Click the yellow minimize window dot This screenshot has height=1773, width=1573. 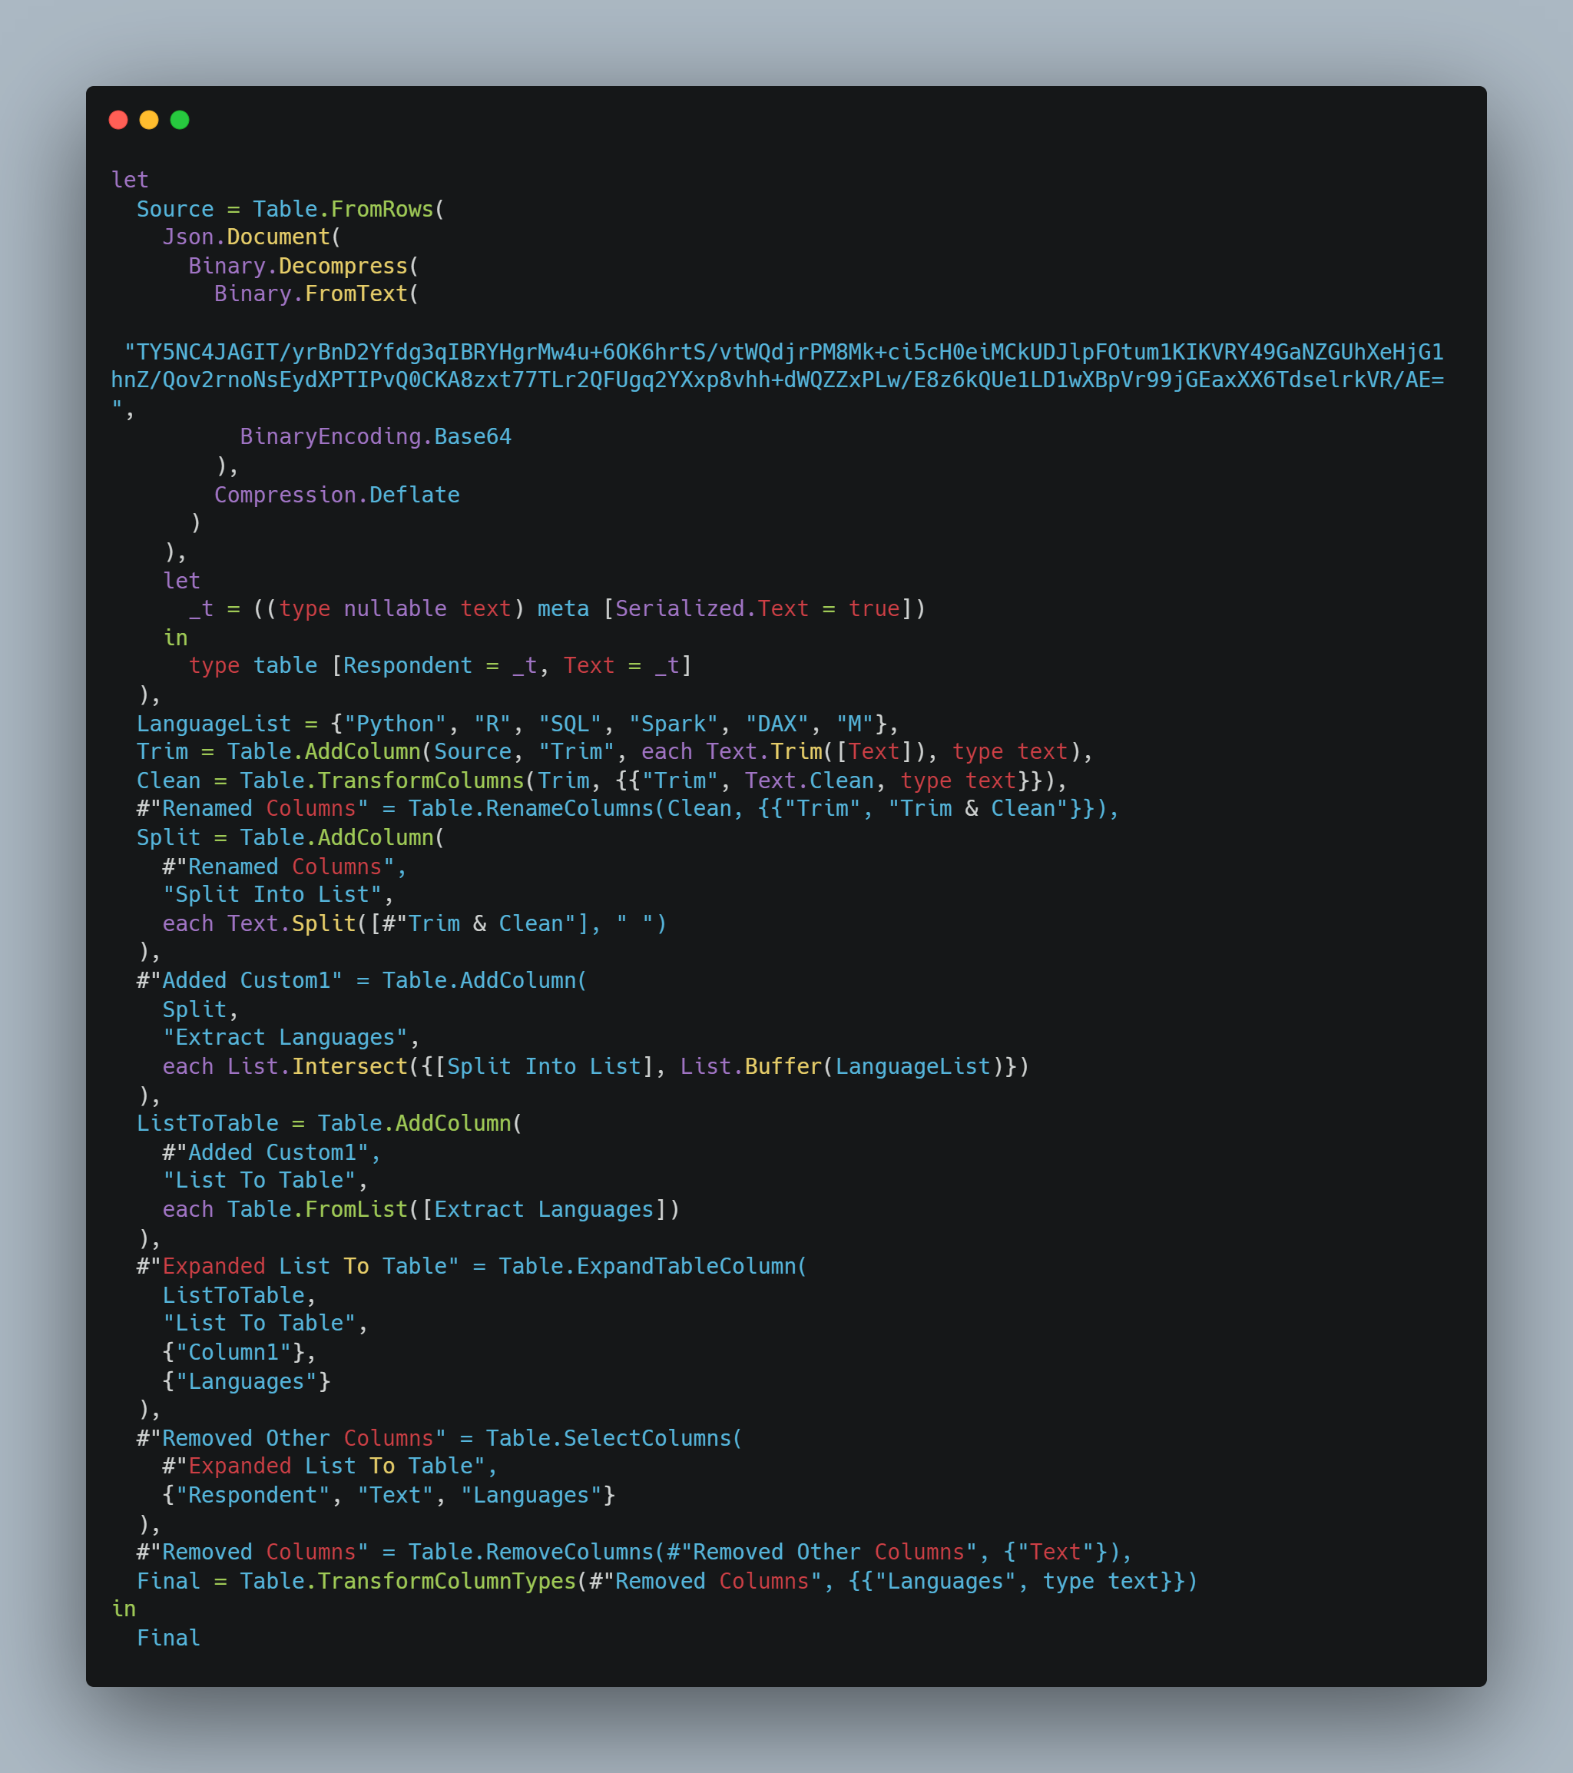click(149, 120)
